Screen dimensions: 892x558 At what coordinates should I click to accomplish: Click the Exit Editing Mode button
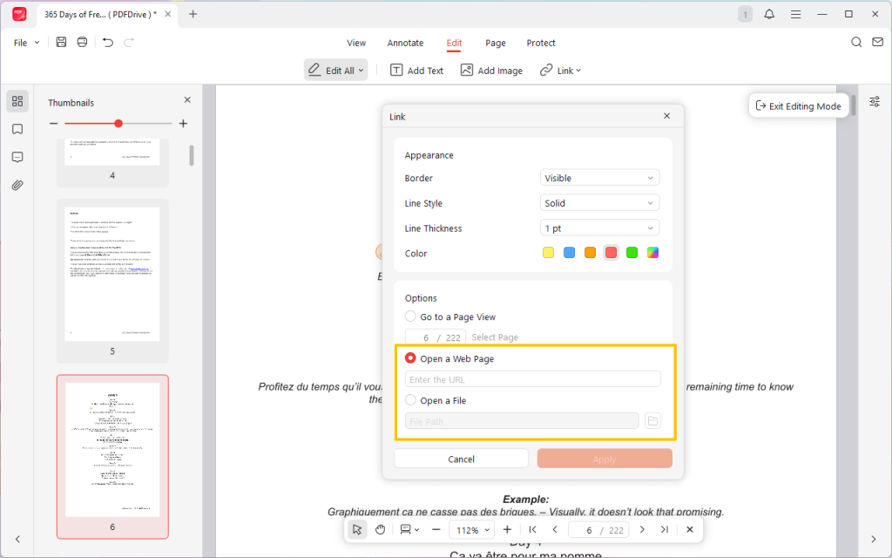point(798,105)
